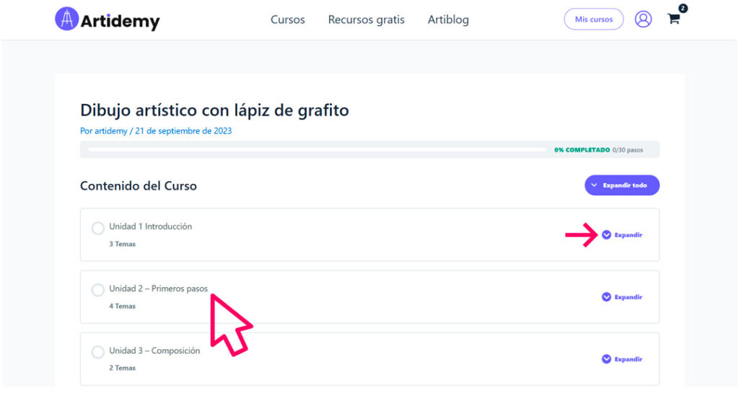Expand Unidad 3 using the Expandir label
Image resolution: width=739 pixels, height=419 pixels.
(629, 359)
